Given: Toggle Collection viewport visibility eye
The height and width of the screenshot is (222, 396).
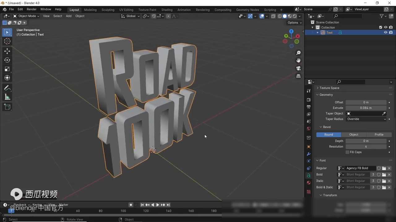Looking at the screenshot, I should [x=385, y=27].
